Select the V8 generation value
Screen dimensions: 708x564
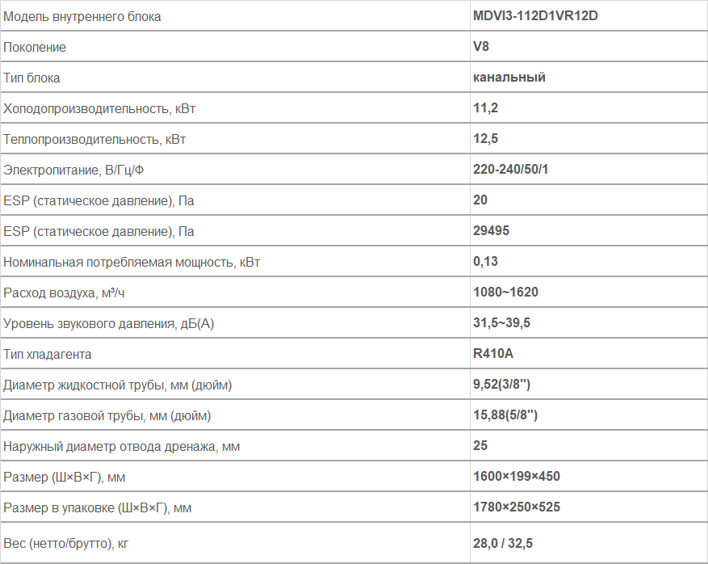click(x=481, y=47)
